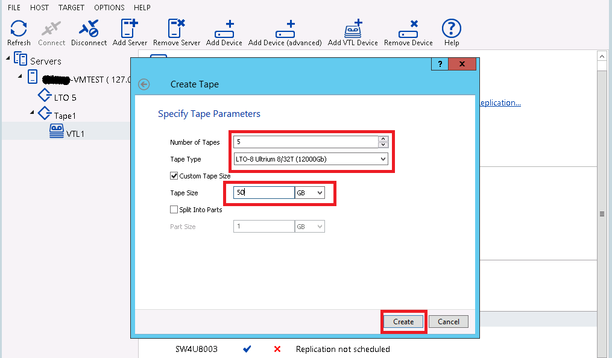Viewport: 612px width, 358px height.
Task: Click the Add Server icon
Action: point(129,28)
